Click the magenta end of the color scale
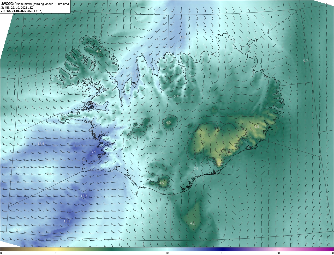The width and height of the screenshot is (334, 255). pos(329,249)
